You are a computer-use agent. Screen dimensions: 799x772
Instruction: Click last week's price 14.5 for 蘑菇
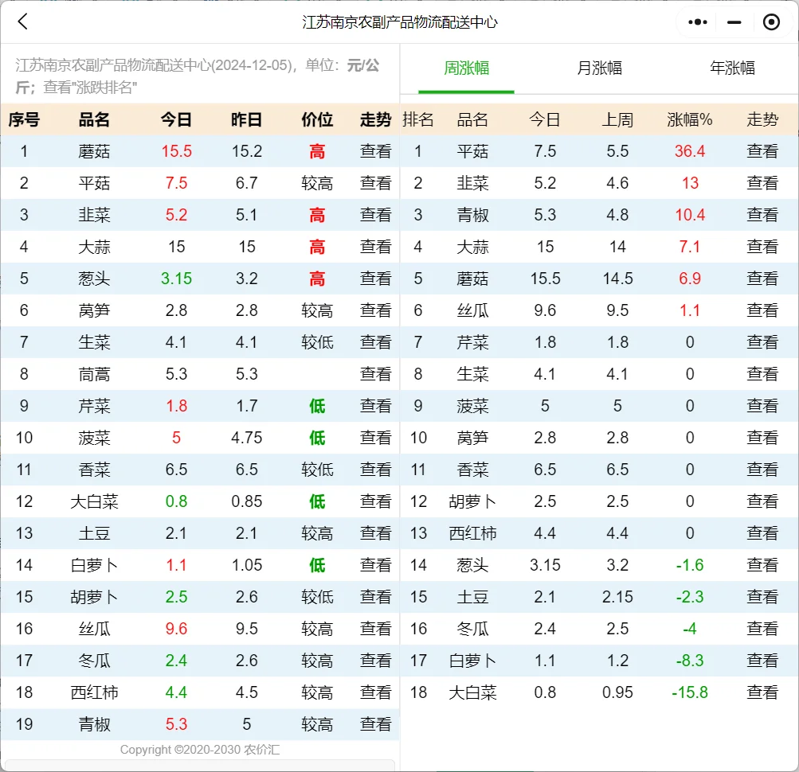[x=617, y=279]
